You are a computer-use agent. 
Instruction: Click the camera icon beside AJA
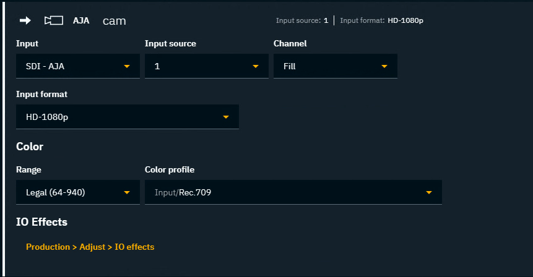coord(54,20)
